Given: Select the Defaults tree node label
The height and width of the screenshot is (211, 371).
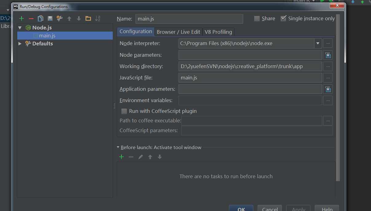Looking at the screenshot, I should coord(42,44).
